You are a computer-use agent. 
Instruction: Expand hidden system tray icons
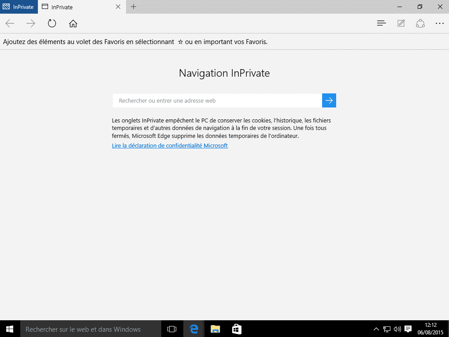tap(376, 329)
